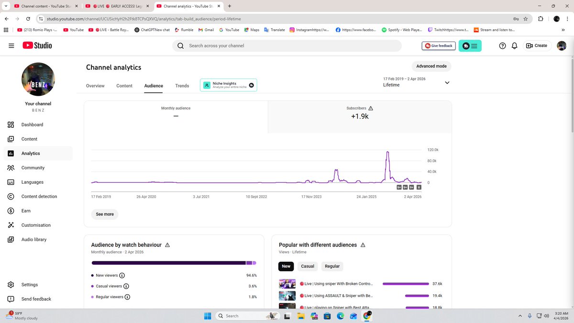Screen dimensions: 574x323
Task: Expand the bookmarks overflow chevron
Action: (x=563, y=30)
